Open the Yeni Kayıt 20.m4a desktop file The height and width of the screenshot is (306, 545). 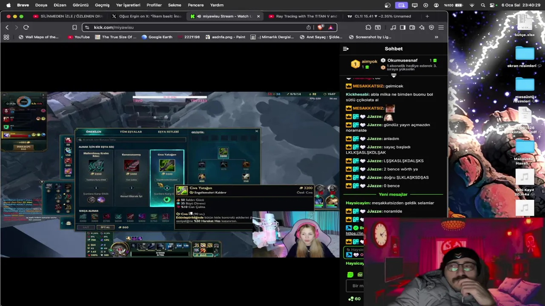pos(525,183)
